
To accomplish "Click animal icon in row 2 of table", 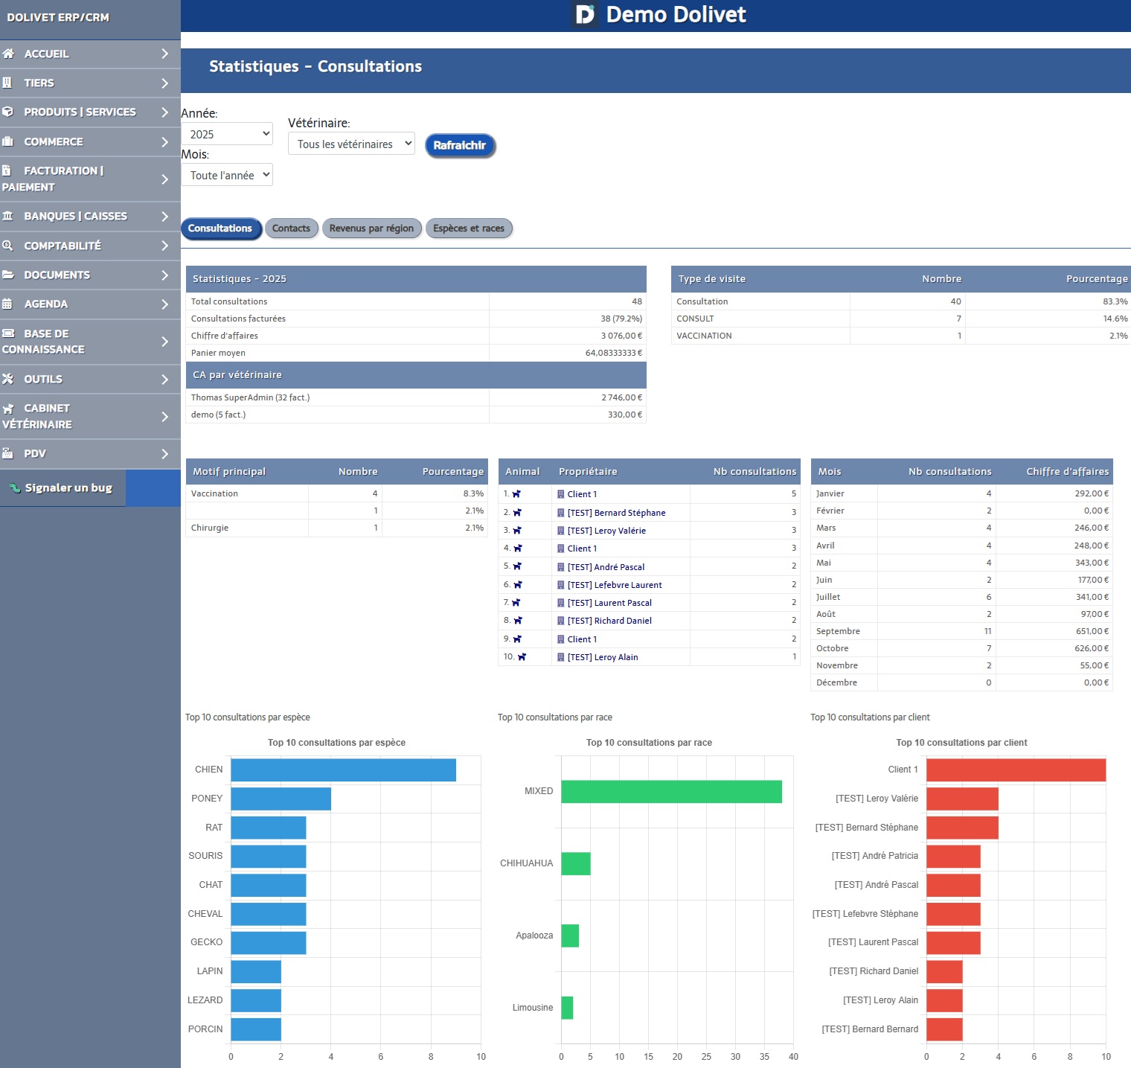I will tap(517, 513).
